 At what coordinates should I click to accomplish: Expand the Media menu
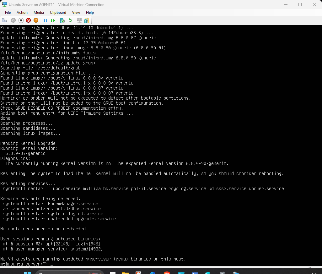(x=39, y=13)
